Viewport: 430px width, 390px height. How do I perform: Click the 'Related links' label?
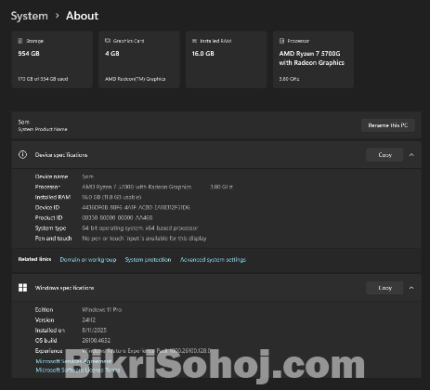coord(34,259)
